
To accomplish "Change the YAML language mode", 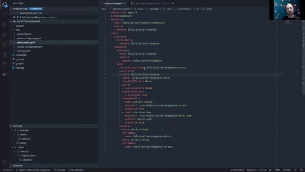I will point(277,170).
